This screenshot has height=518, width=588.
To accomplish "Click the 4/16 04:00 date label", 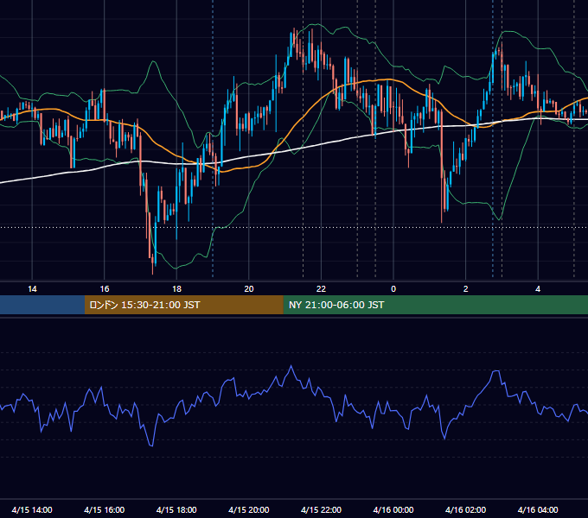I will 538,509.
